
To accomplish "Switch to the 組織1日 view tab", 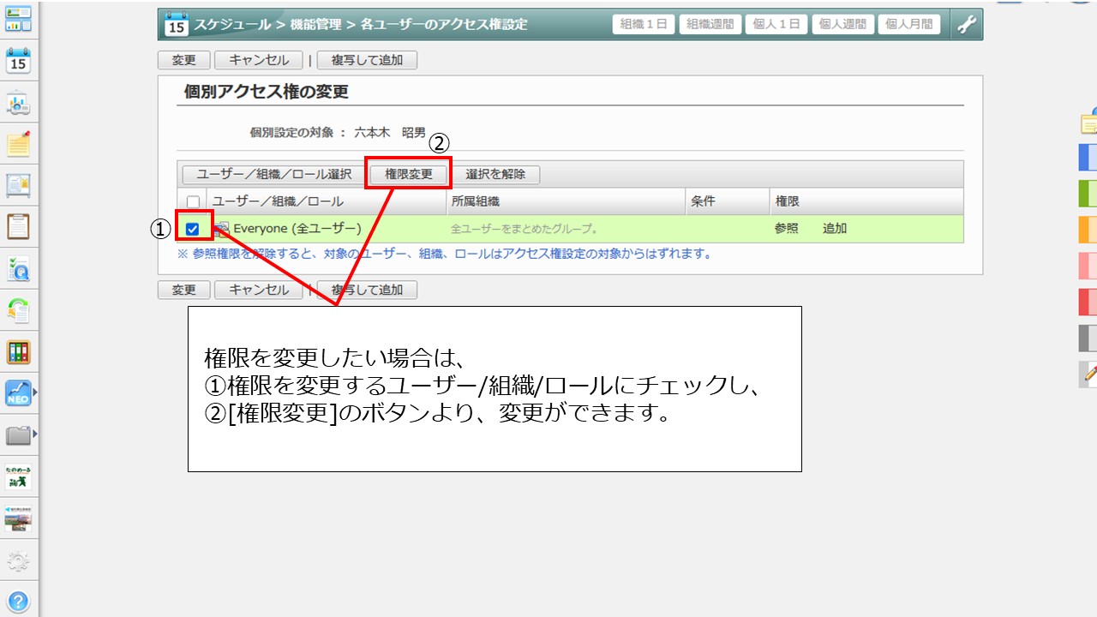I will [644, 24].
